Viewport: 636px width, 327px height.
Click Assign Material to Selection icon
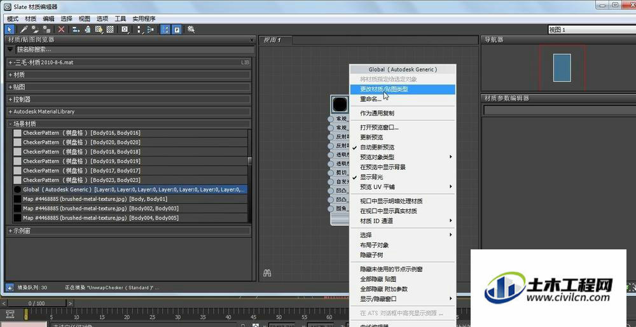(x=46, y=29)
